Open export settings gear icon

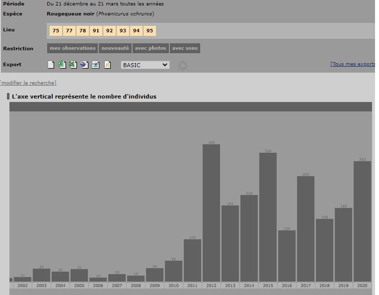183,66
